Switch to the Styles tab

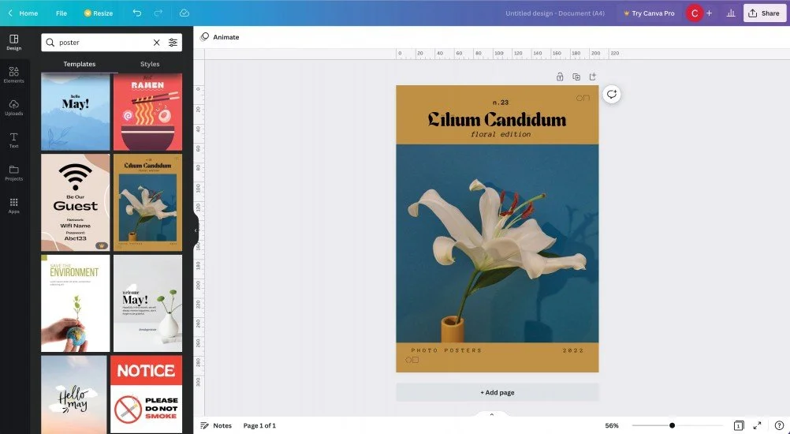click(150, 64)
